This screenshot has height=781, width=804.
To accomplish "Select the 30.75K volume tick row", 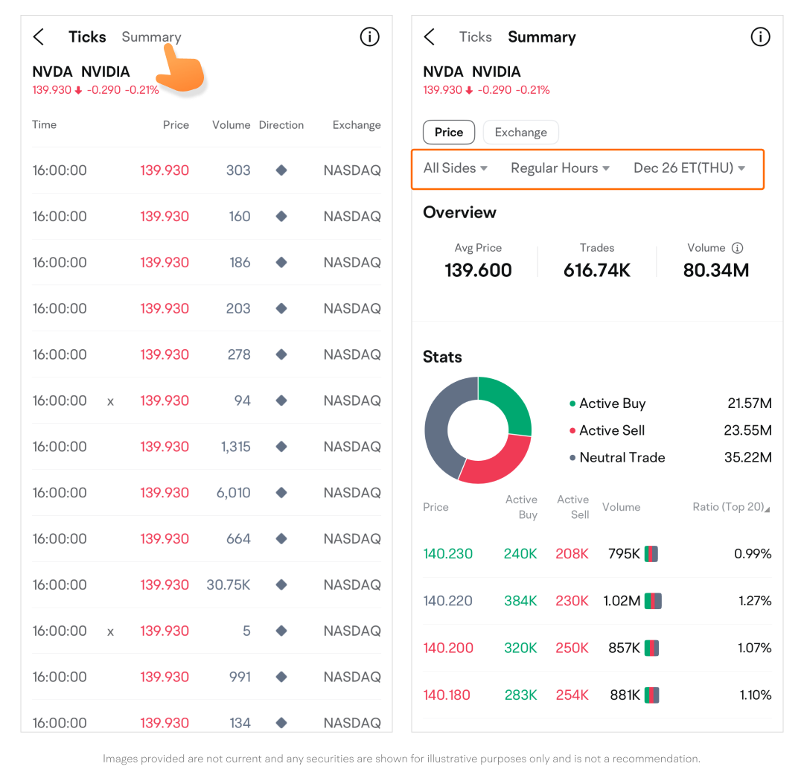I will pyautogui.click(x=206, y=585).
